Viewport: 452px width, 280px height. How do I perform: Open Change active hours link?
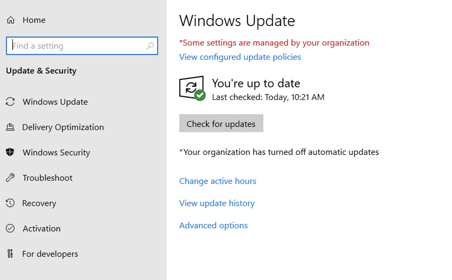(x=218, y=181)
